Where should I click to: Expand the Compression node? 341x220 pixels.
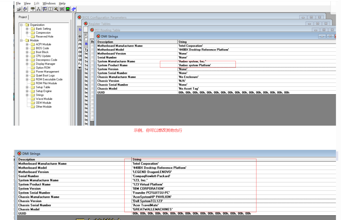[x=27, y=33]
